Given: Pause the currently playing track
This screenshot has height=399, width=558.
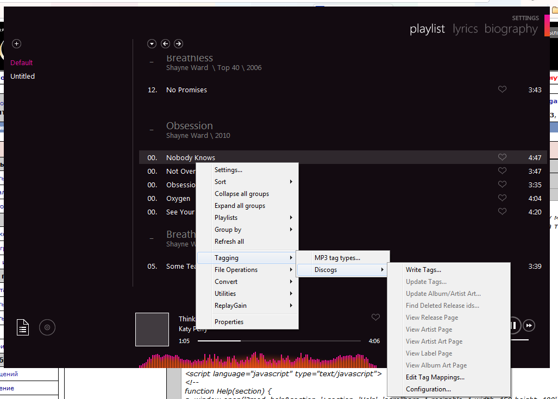Looking at the screenshot, I should click(x=512, y=325).
